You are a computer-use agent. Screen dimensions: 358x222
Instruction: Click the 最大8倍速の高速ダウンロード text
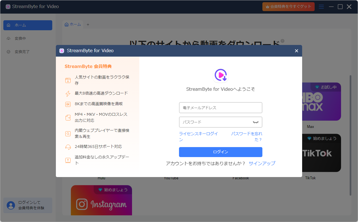101,93
